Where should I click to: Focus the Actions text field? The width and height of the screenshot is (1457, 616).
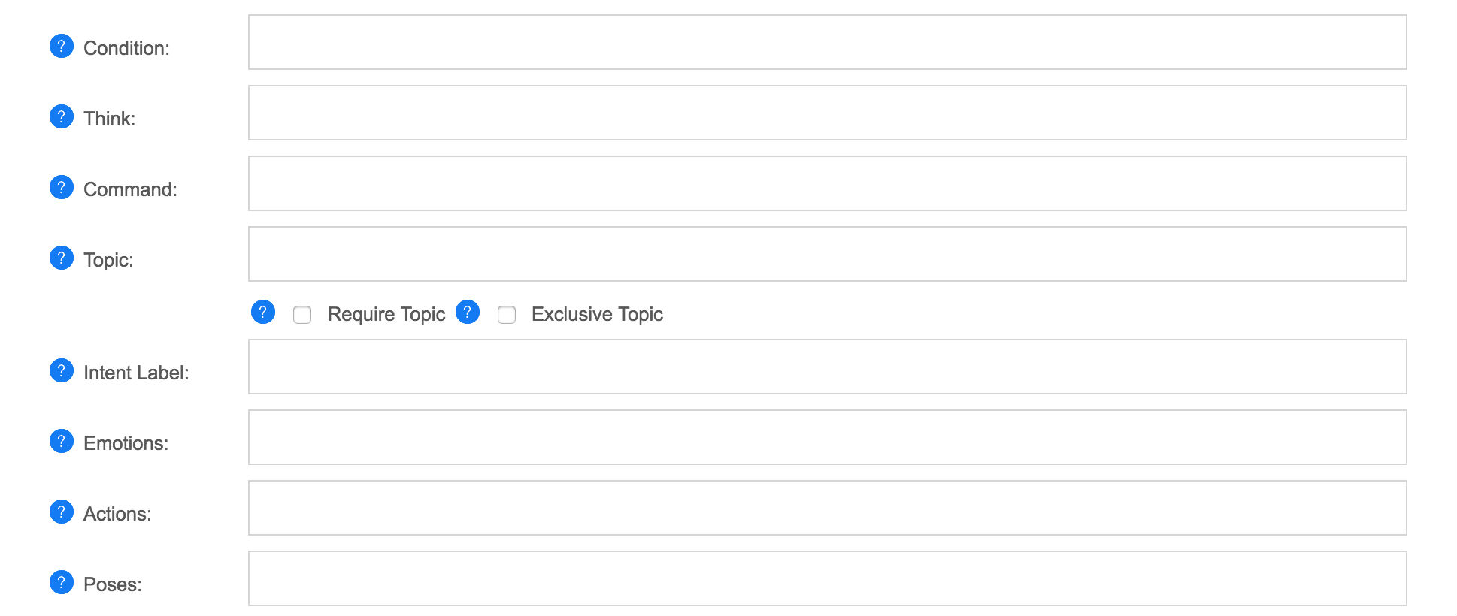click(x=828, y=508)
